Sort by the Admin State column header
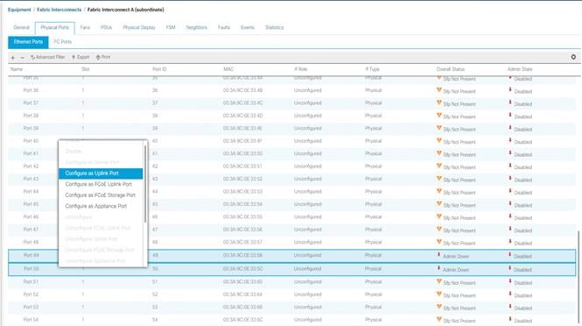The image size is (582, 326). pos(520,69)
